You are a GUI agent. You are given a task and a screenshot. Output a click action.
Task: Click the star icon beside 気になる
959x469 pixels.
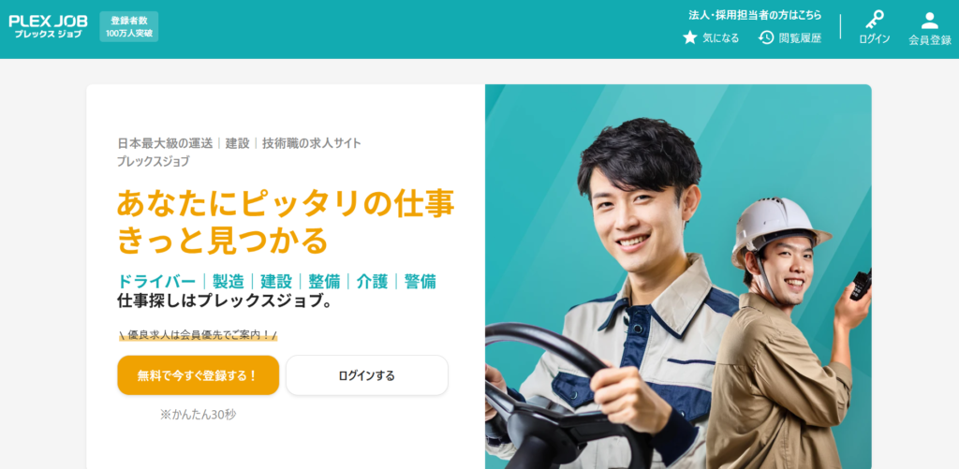[x=690, y=37]
